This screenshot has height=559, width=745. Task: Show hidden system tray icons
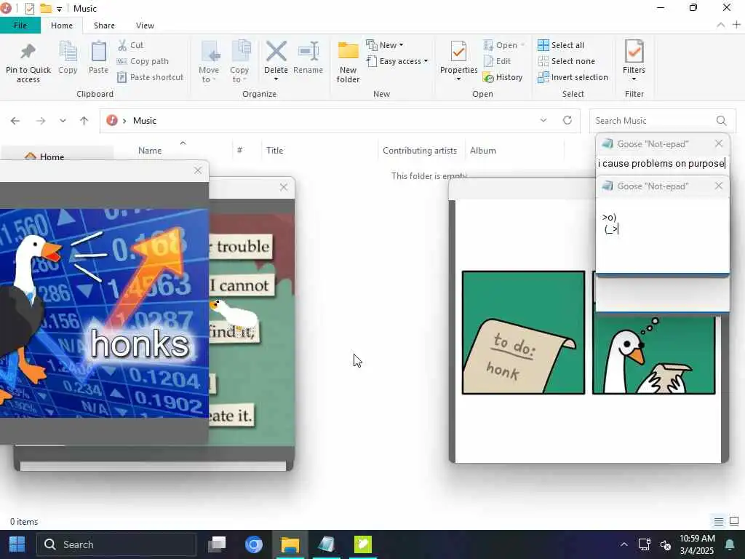tap(624, 544)
